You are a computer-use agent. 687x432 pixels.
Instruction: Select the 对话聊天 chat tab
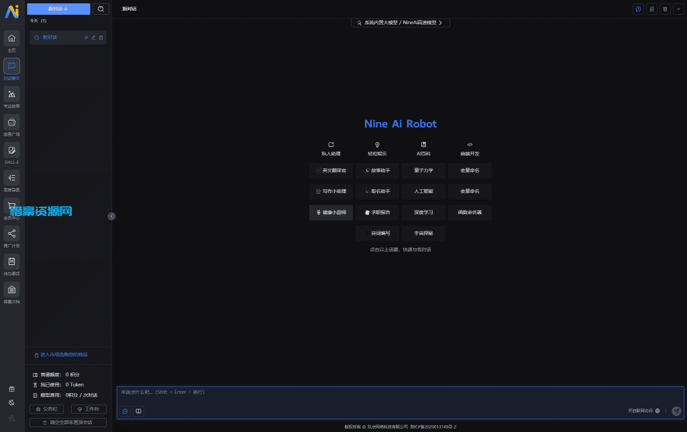coord(11,66)
